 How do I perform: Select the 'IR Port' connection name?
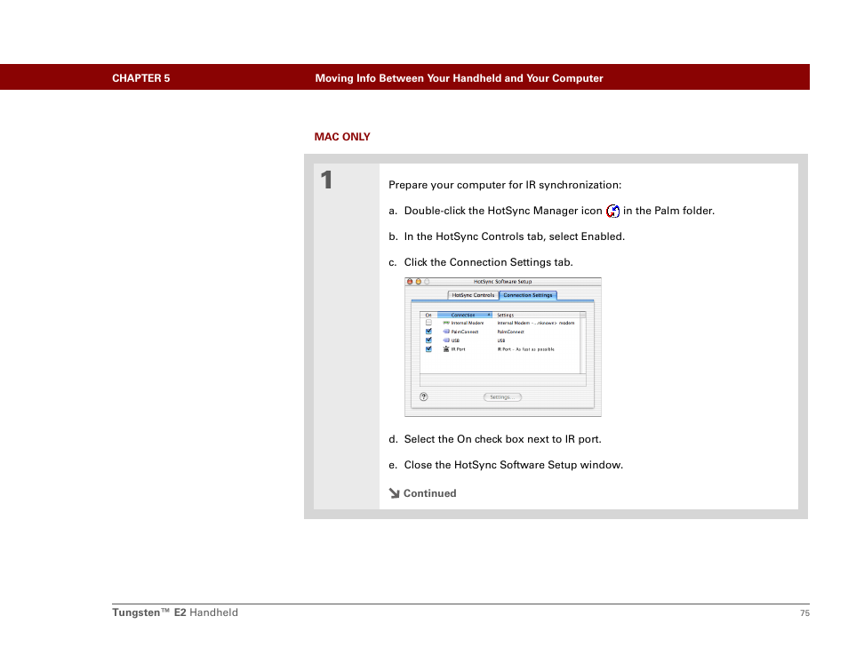pos(459,349)
